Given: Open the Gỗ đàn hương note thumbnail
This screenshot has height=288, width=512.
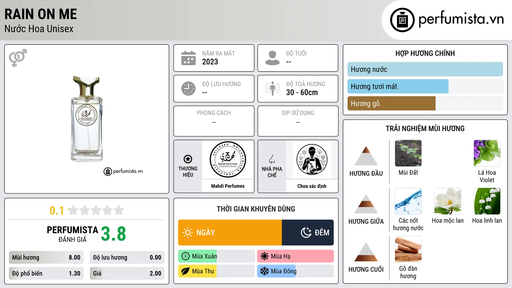Looking at the screenshot, I should [408, 249].
